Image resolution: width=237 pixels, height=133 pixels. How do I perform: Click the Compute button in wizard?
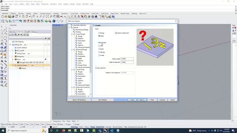[162, 100]
